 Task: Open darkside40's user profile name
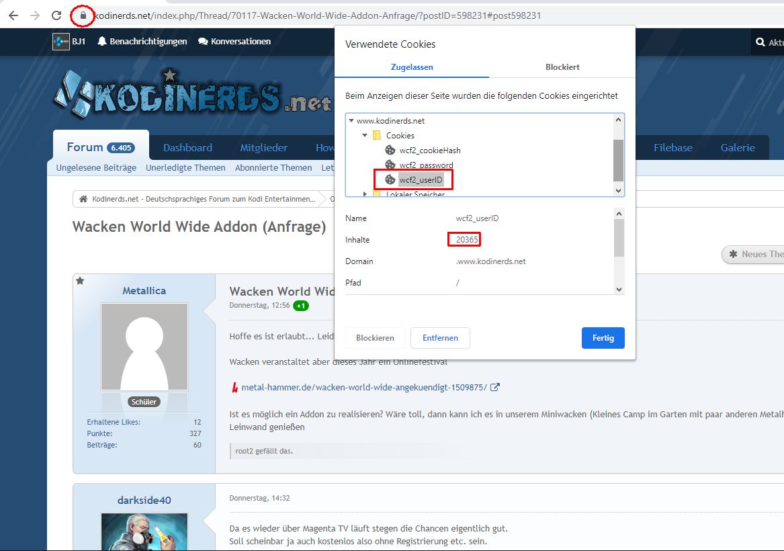(x=144, y=500)
